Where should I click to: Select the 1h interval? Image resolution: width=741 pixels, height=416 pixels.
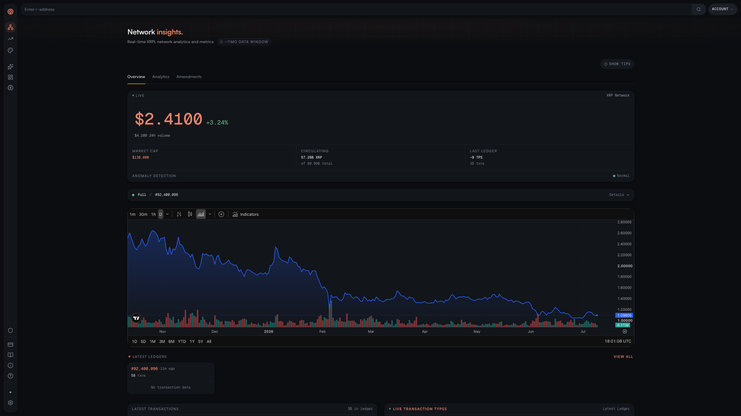pyautogui.click(x=153, y=214)
